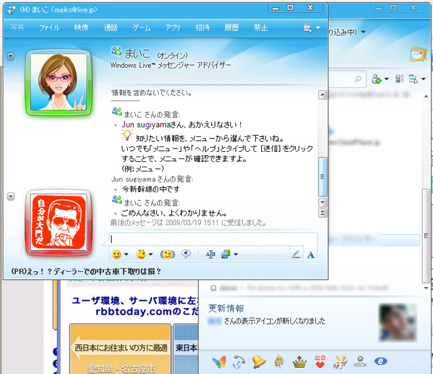Click the 招待 menu item

pos(202,27)
